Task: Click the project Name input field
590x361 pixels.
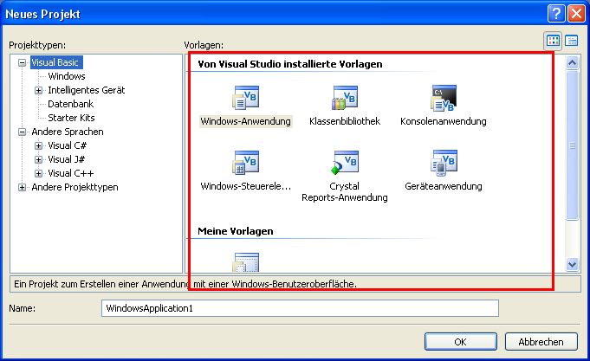Action: [300, 308]
